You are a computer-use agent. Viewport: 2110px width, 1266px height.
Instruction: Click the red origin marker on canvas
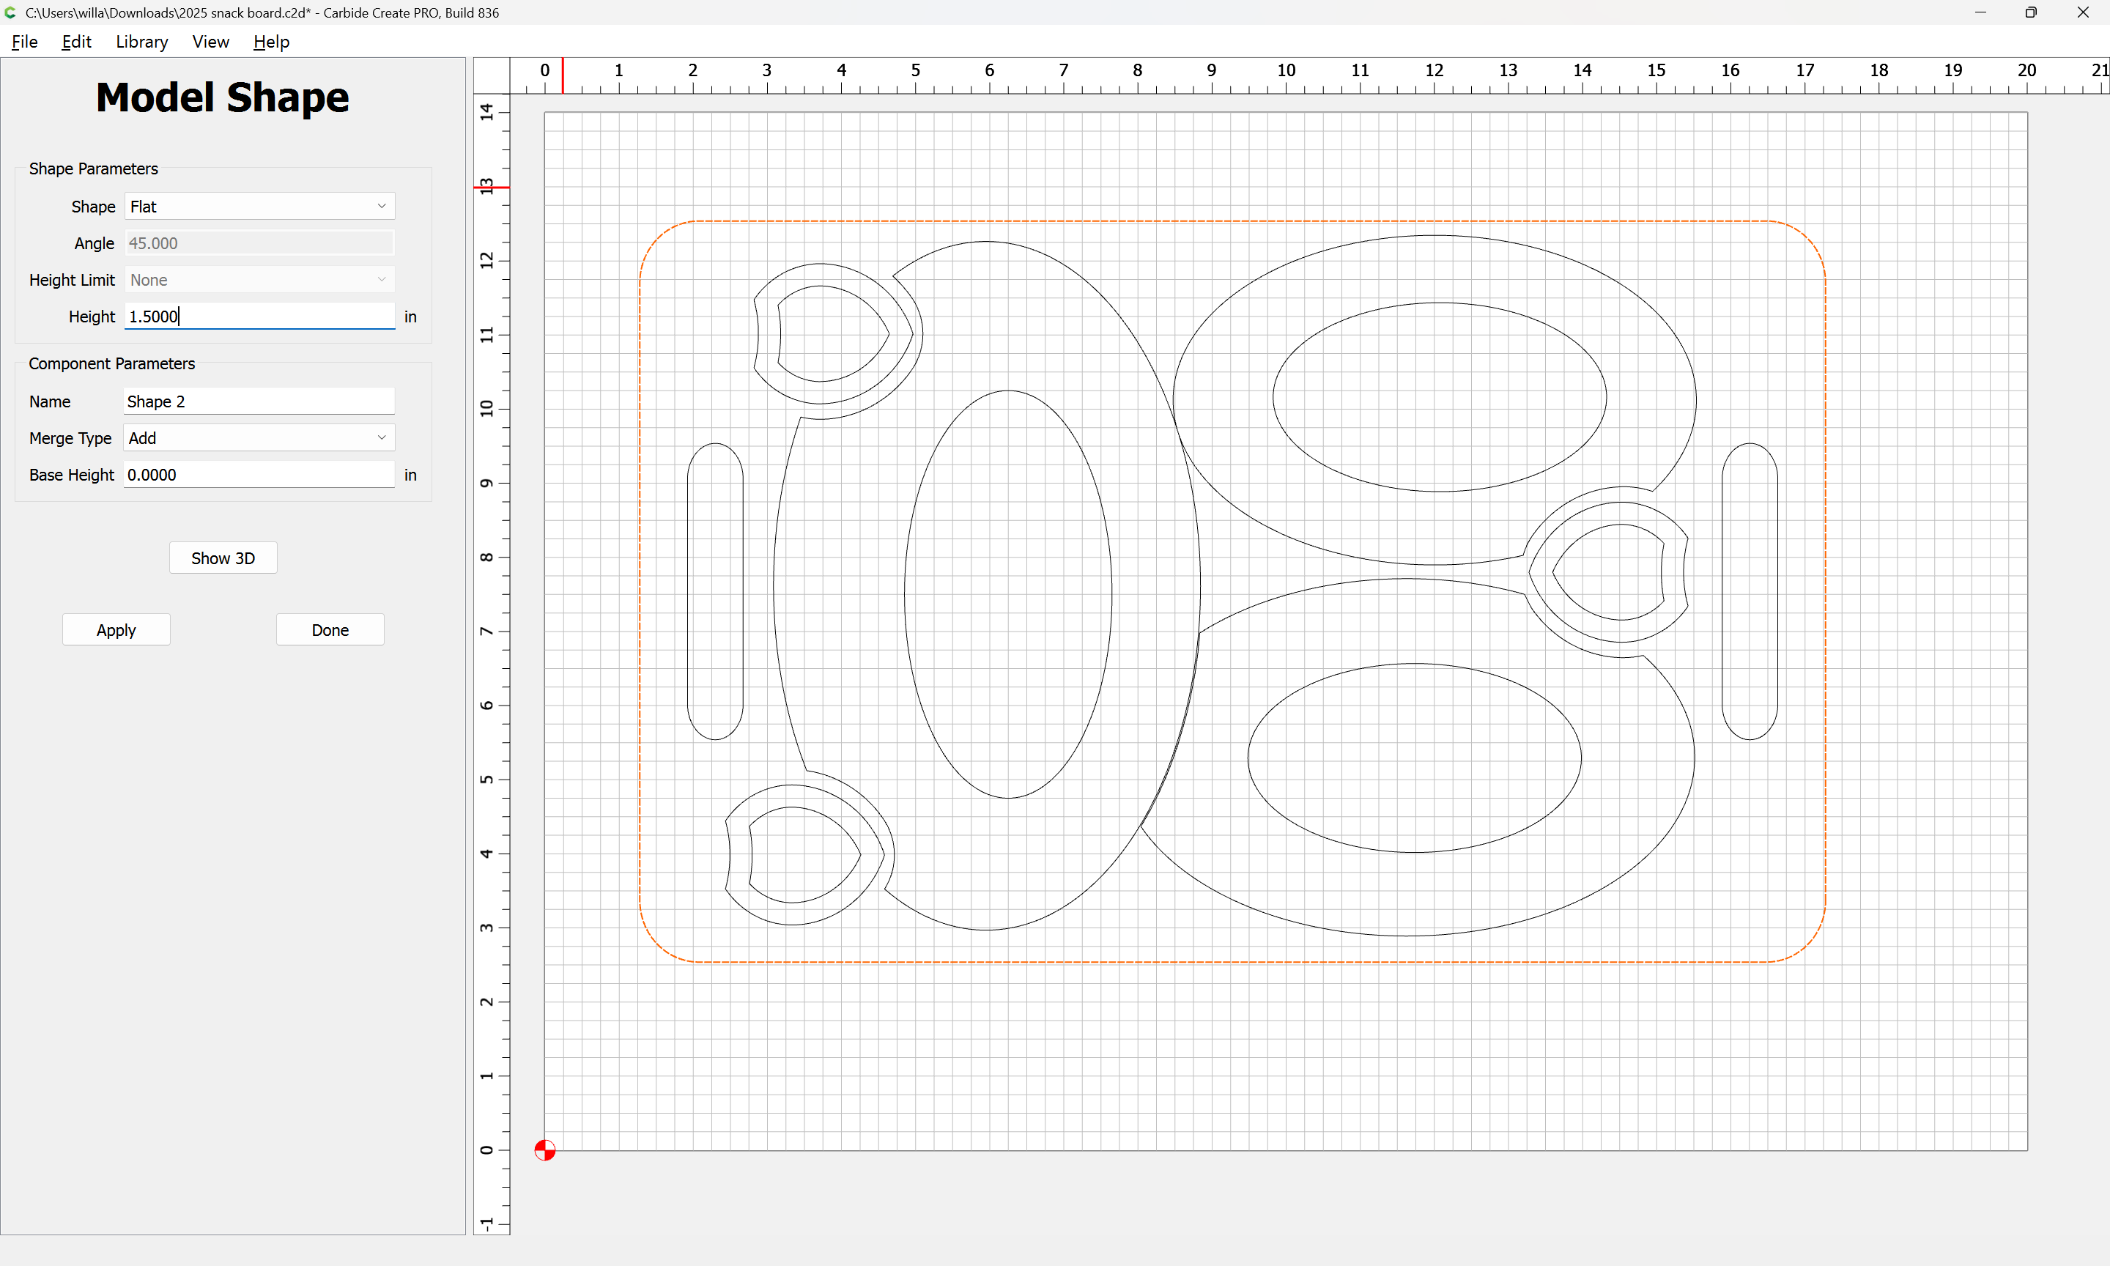pyautogui.click(x=545, y=1150)
